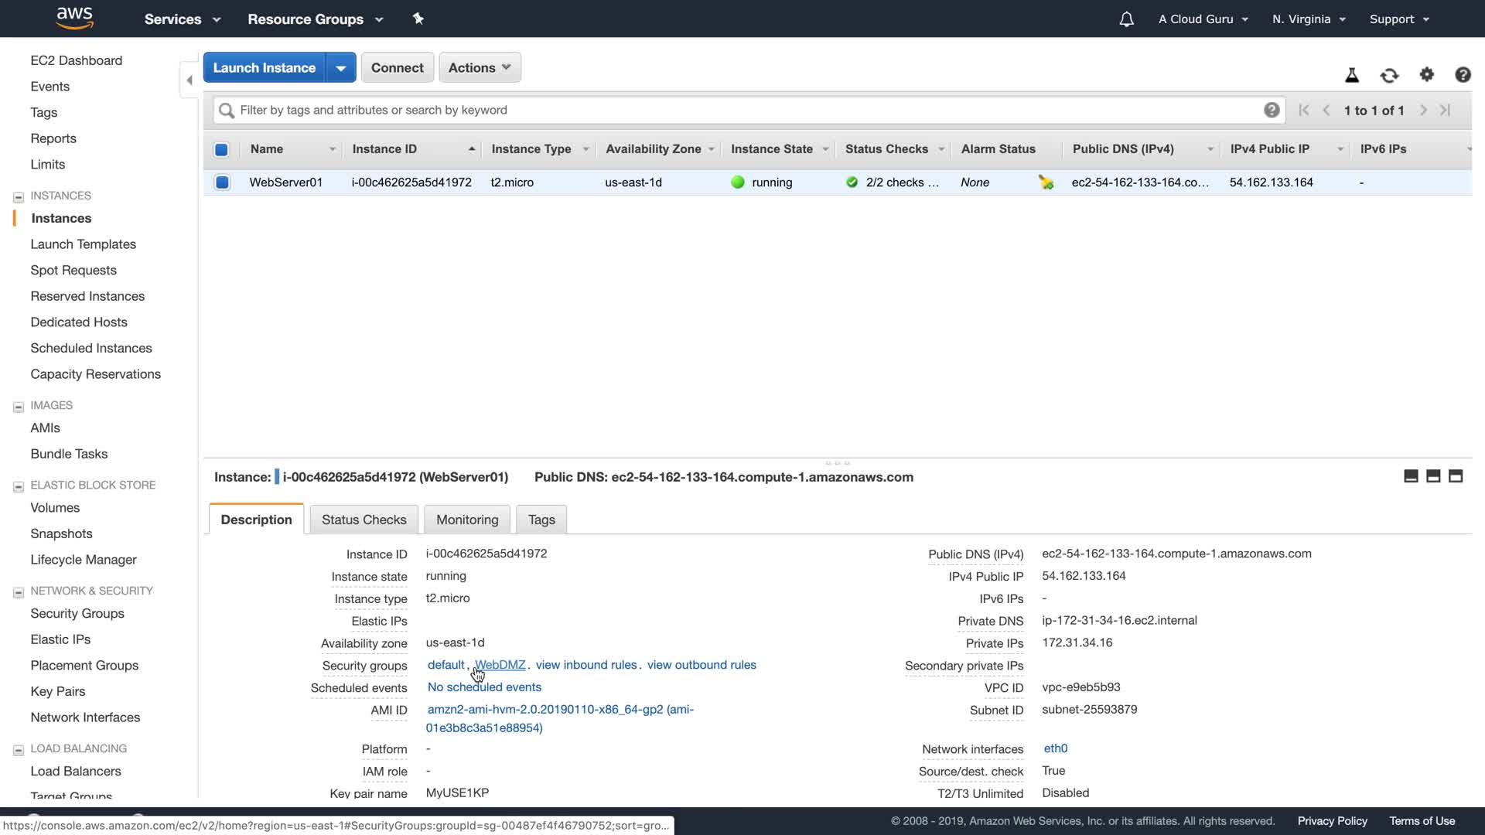Viewport: 1485px width, 835px height.
Task: Expand the Launch Instance dropdown arrow
Action: pyautogui.click(x=340, y=67)
